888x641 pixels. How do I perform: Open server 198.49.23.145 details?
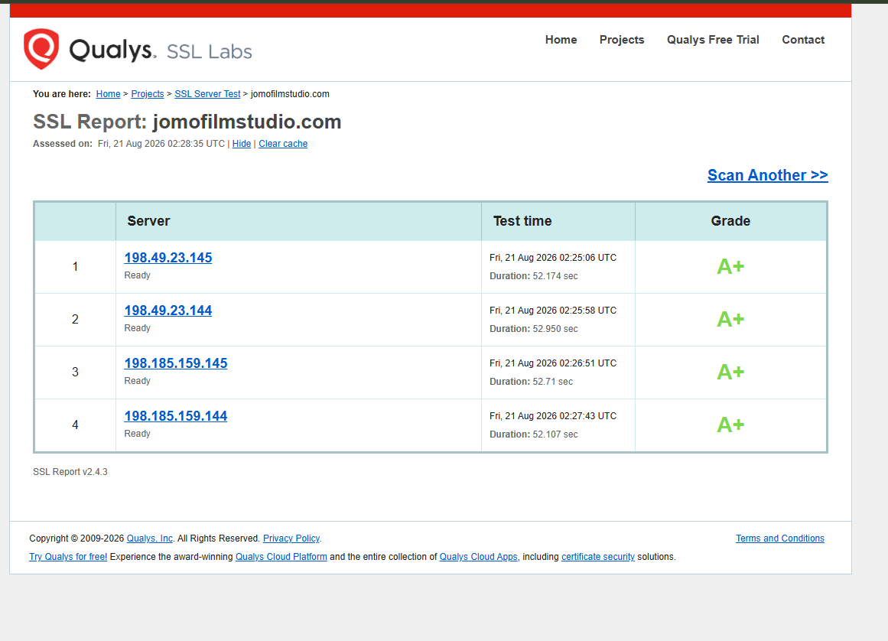point(168,258)
